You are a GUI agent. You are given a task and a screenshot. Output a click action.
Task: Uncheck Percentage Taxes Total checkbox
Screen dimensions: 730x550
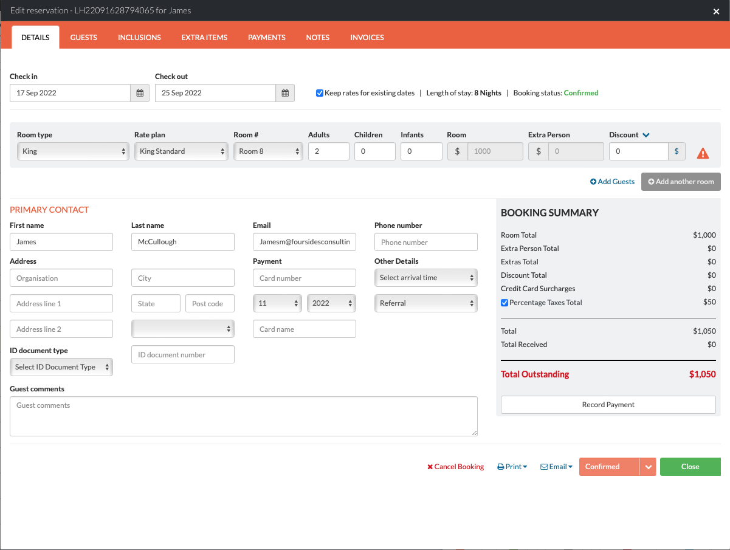pos(504,303)
